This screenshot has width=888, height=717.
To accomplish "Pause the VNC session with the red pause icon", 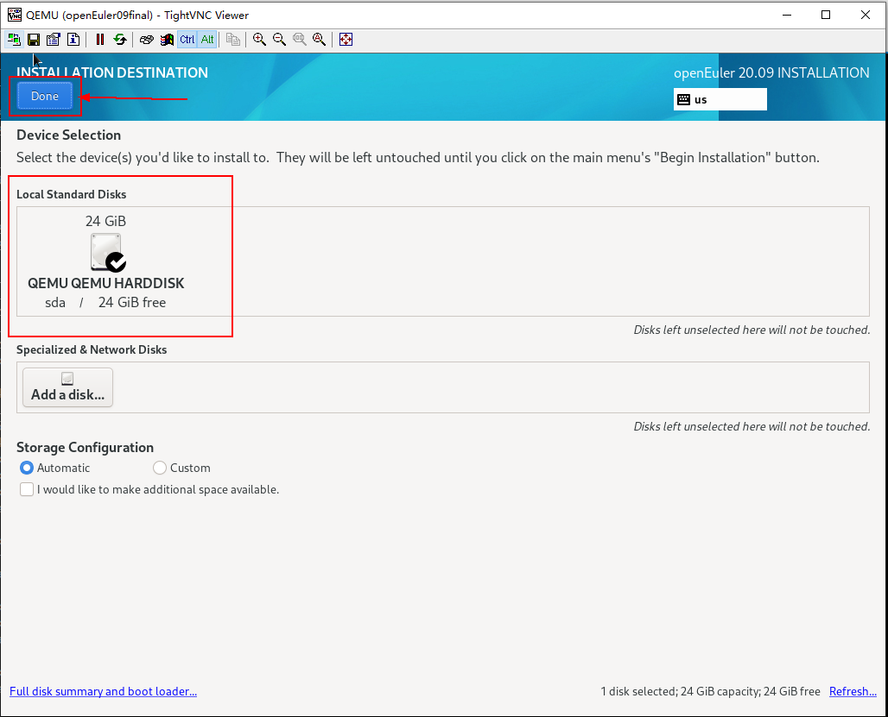I will tap(100, 40).
